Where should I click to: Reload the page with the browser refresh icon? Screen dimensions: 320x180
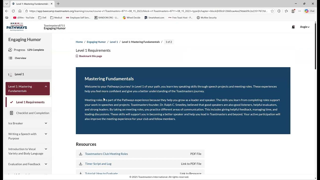coord(13,11)
